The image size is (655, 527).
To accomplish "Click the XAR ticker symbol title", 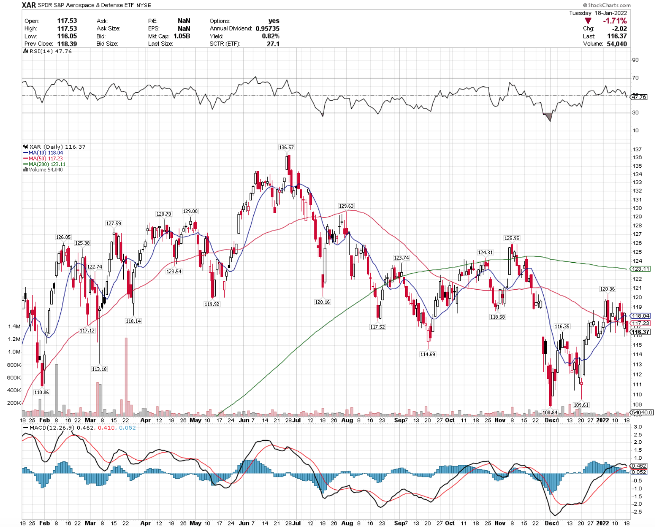I will click(x=29, y=5).
